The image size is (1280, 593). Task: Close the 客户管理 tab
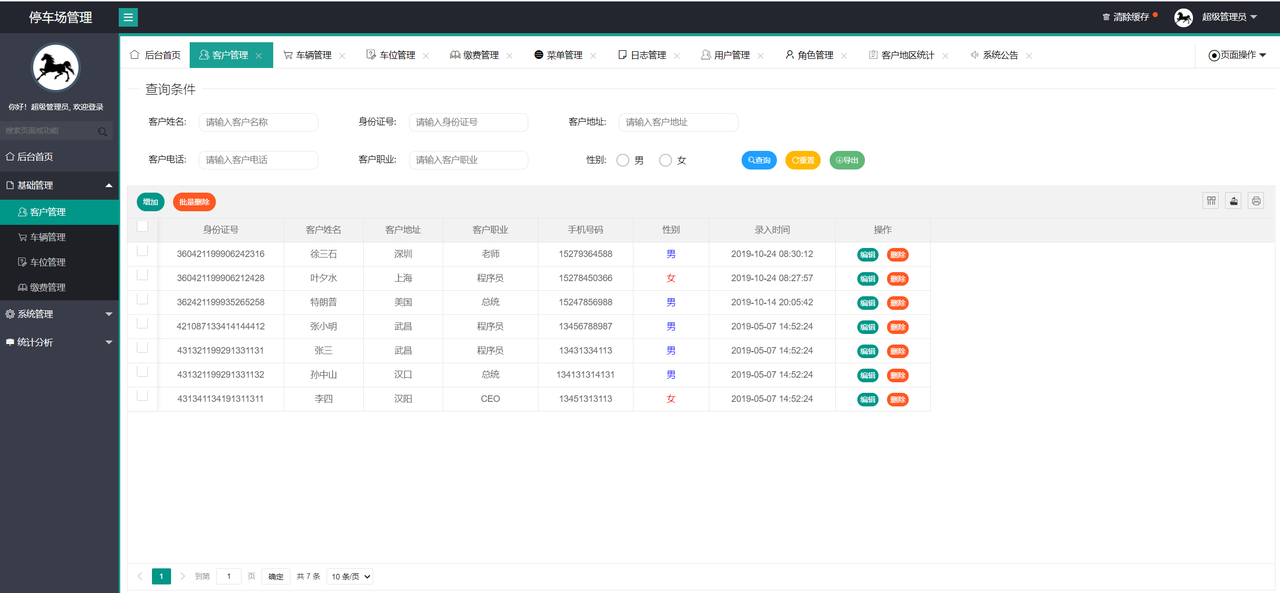click(x=259, y=56)
